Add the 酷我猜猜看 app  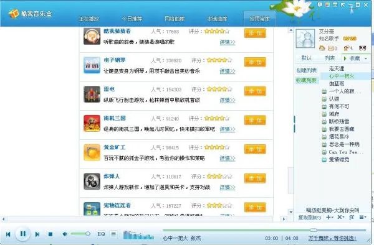point(255,33)
